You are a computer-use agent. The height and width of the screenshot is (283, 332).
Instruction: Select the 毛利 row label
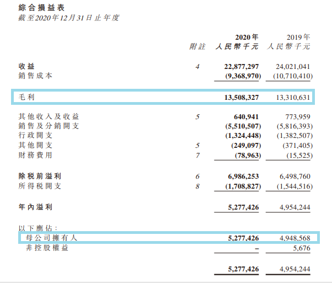tap(26, 97)
